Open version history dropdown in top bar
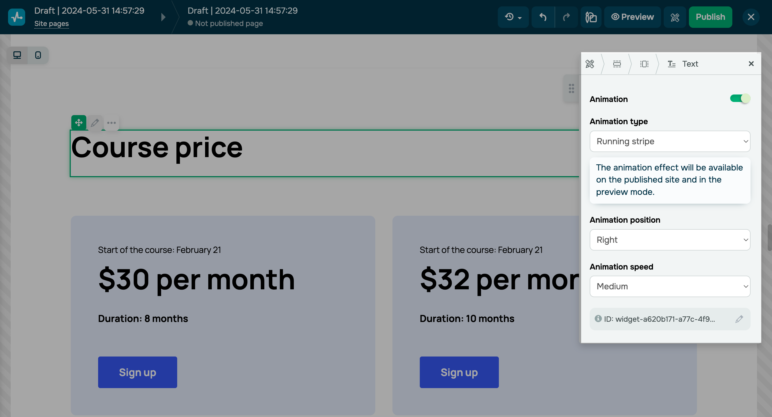Image resolution: width=772 pixels, height=417 pixels. tap(513, 17)
